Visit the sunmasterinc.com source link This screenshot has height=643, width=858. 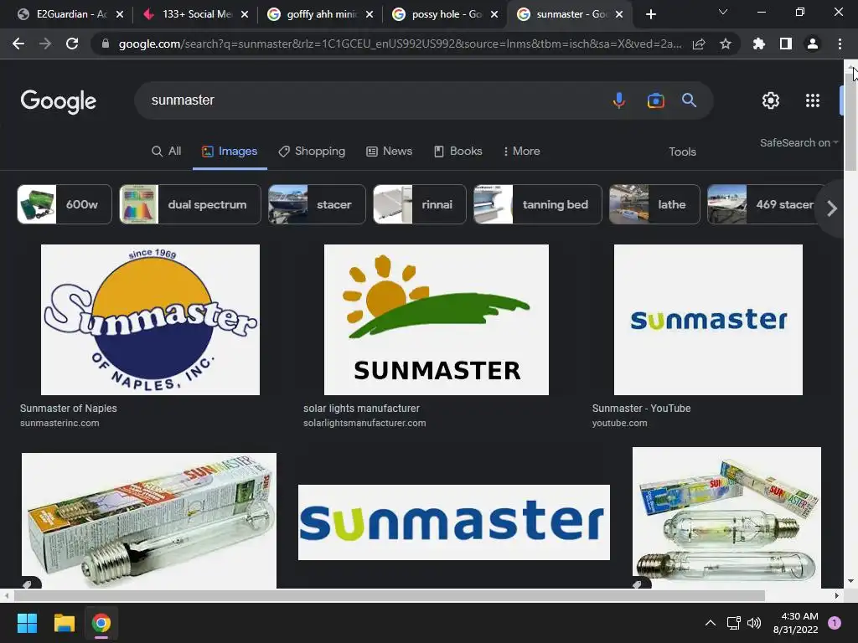pos(59,423)
